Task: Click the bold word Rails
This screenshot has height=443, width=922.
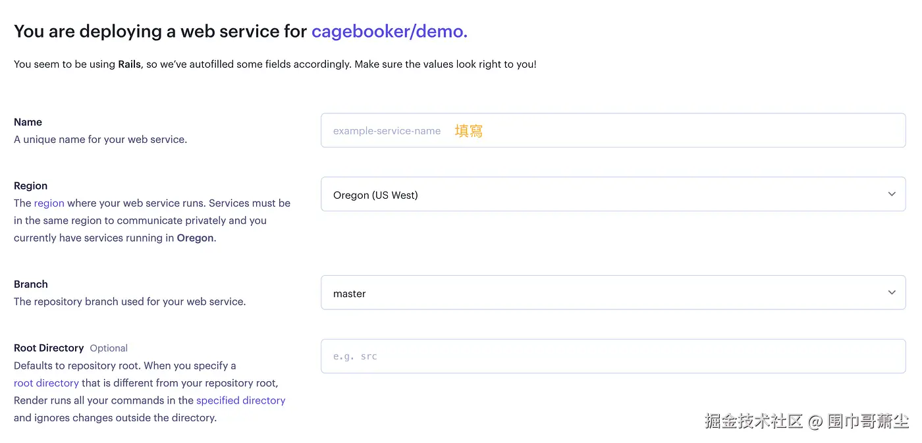Action: tap(129, 65)
